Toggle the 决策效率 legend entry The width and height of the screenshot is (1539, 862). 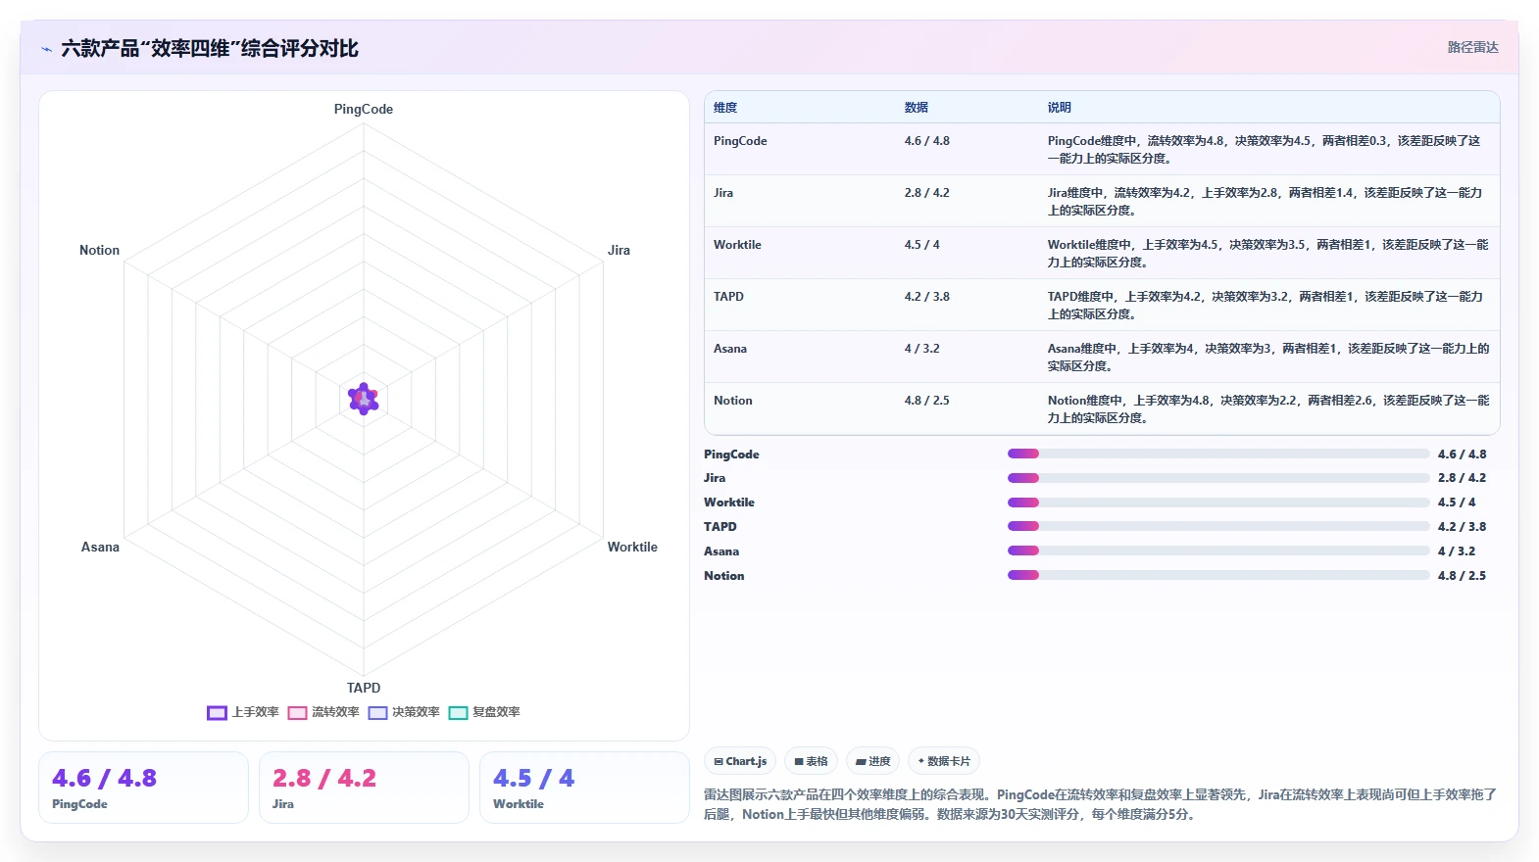(x=404, y=712)
